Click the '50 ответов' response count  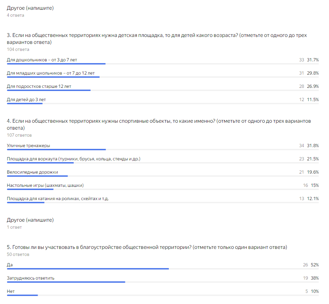point(18,254)
